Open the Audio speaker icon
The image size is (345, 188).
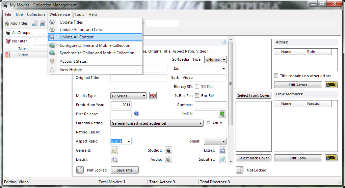click(x=168, y=159)
